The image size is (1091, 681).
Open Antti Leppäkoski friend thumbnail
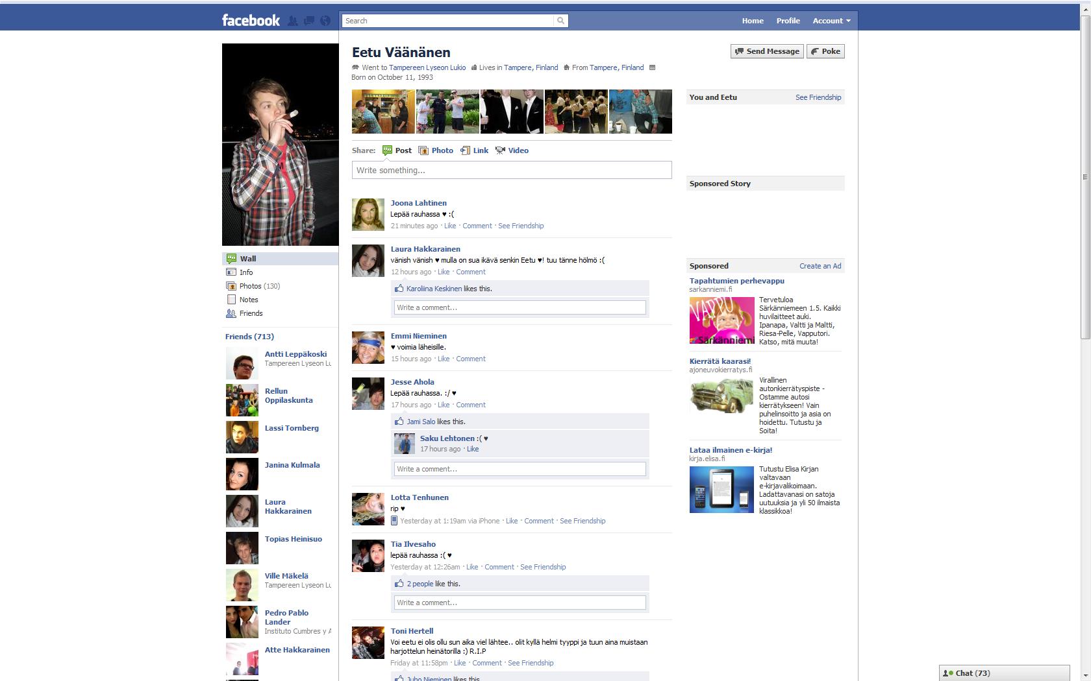point(242,364)
